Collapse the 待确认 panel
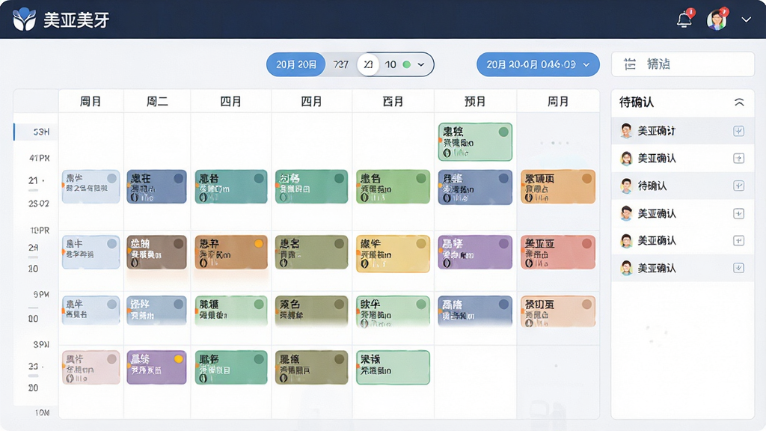 coord(739,102)
